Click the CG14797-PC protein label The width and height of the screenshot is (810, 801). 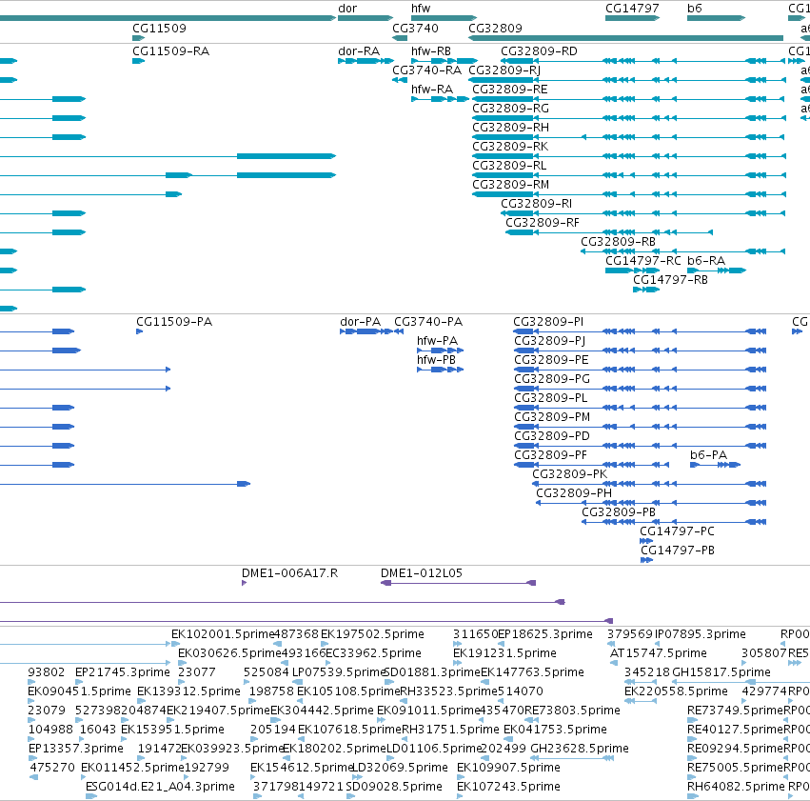click(678, 531)
